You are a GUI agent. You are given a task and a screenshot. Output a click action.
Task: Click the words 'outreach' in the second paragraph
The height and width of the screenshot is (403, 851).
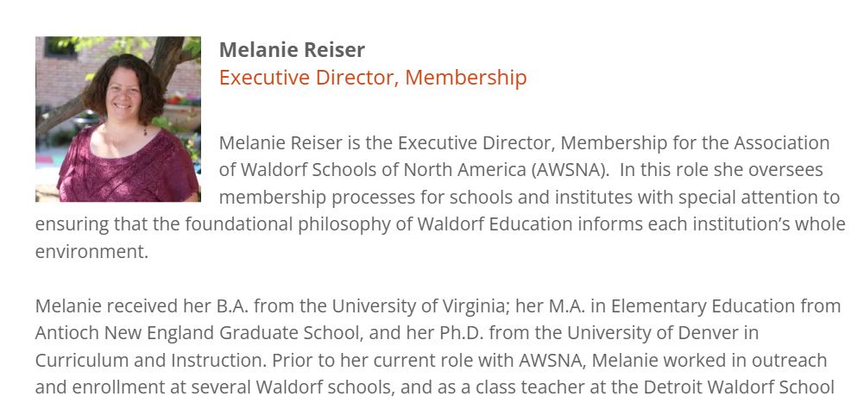point(791,360)
